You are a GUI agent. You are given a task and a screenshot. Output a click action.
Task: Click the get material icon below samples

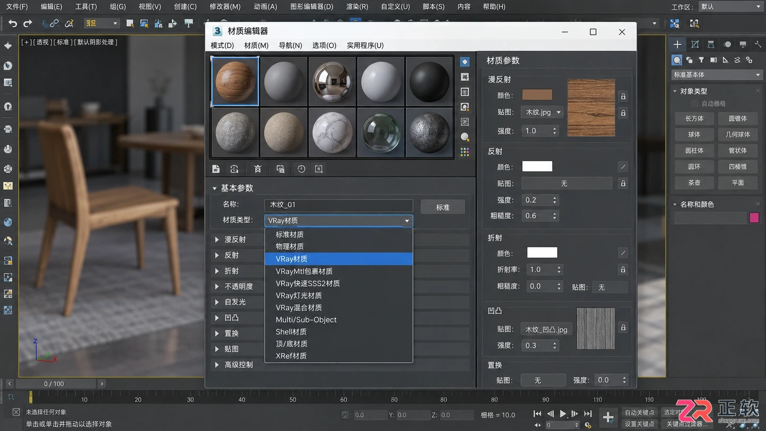[x=216, y=169]
